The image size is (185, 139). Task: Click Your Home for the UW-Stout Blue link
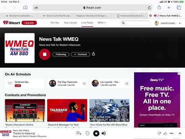[x=109, y=125]
